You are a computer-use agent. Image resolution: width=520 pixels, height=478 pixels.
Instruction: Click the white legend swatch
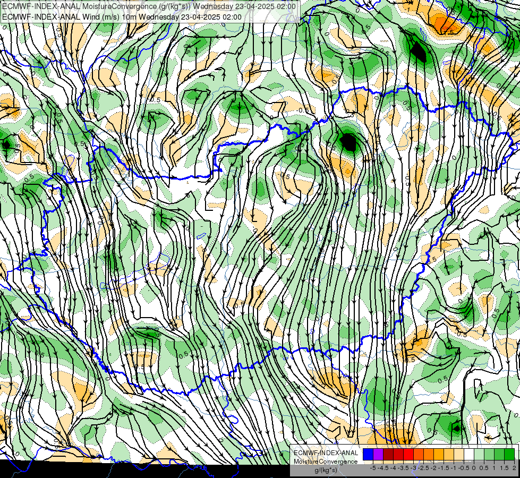pyautogui.click(x=469, y=454)
